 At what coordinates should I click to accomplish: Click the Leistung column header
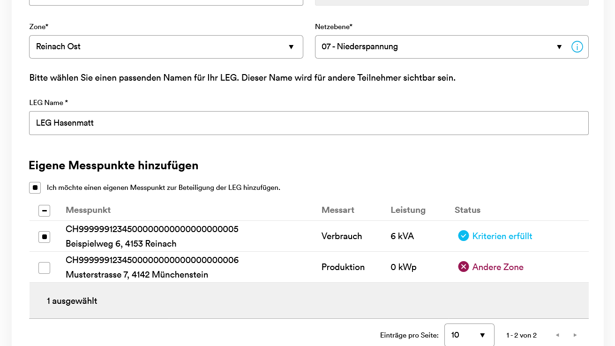point(408,210)
